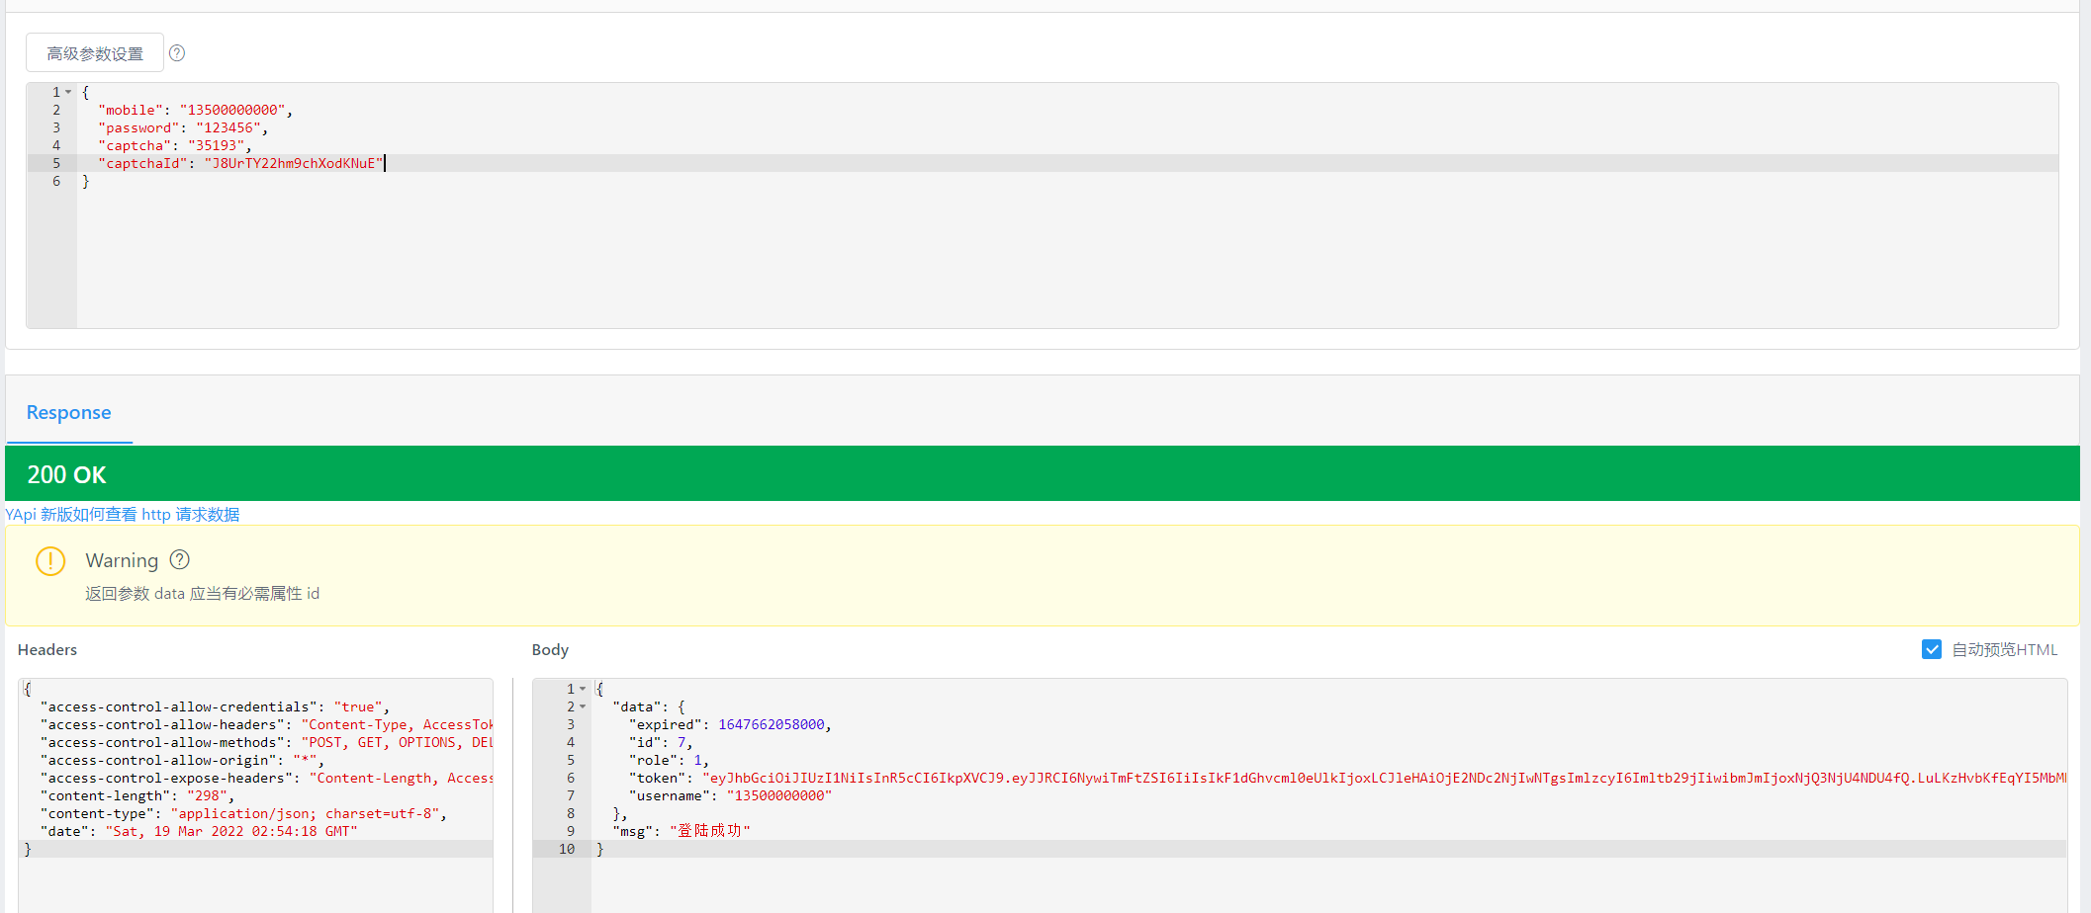2091x913 pixels.
Task: Collapse request JSON line 1 fold arrow
Action: tap(68, 92)
